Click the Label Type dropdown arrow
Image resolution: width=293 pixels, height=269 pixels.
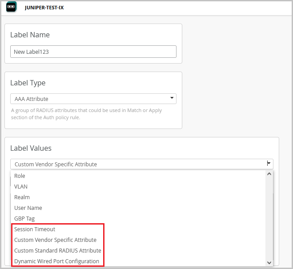pyautogui.click(x=172, y=98)
